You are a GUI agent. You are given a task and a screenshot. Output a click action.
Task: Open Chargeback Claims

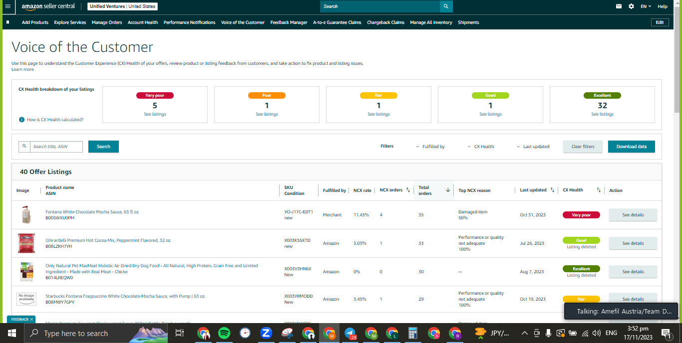[386, 22]
